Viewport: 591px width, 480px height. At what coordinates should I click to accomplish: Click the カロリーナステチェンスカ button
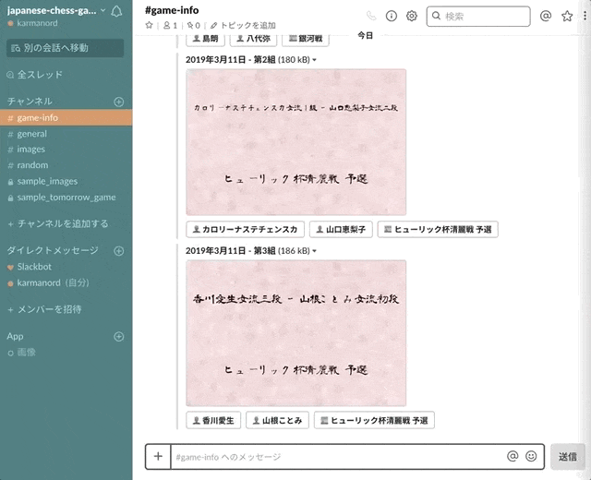245,230
